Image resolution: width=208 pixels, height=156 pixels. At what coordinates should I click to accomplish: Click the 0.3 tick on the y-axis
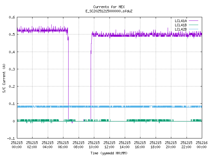[x=11, y=69]
